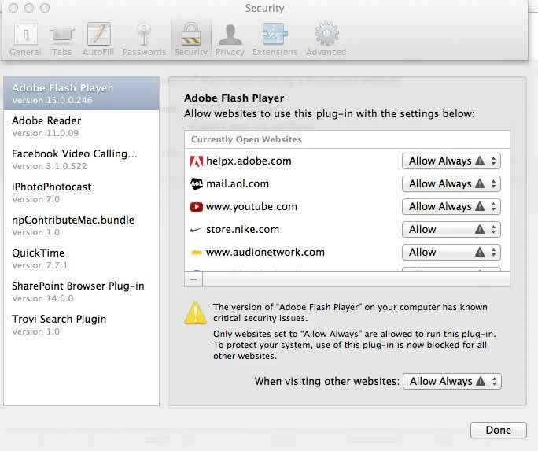Open the Extensions puzzle piece icon

pos(275,34)
